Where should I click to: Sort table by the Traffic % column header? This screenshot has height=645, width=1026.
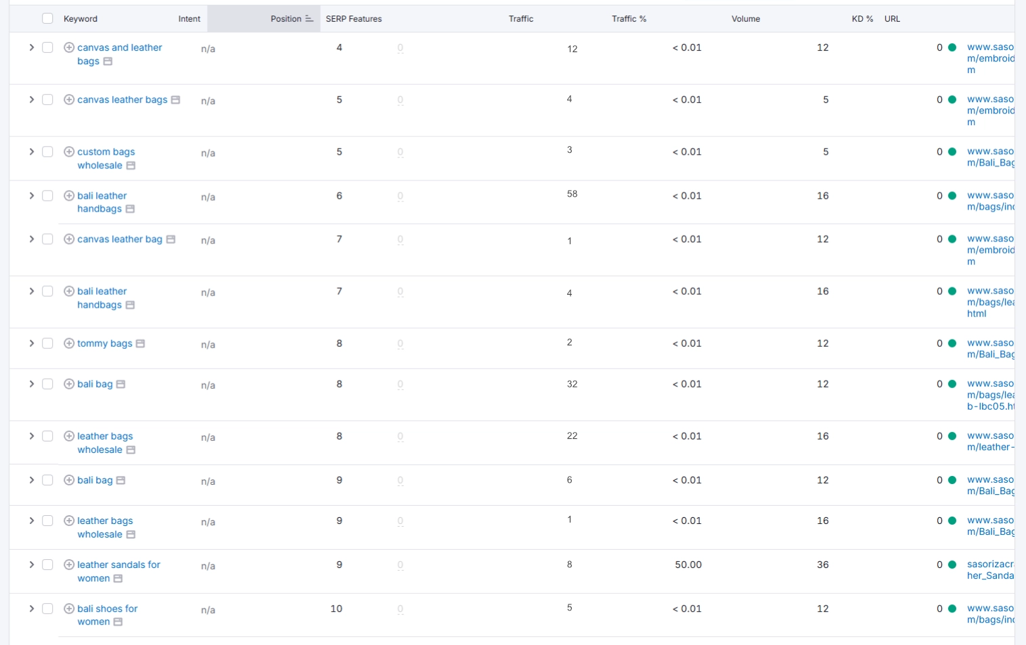coord(629,19)
